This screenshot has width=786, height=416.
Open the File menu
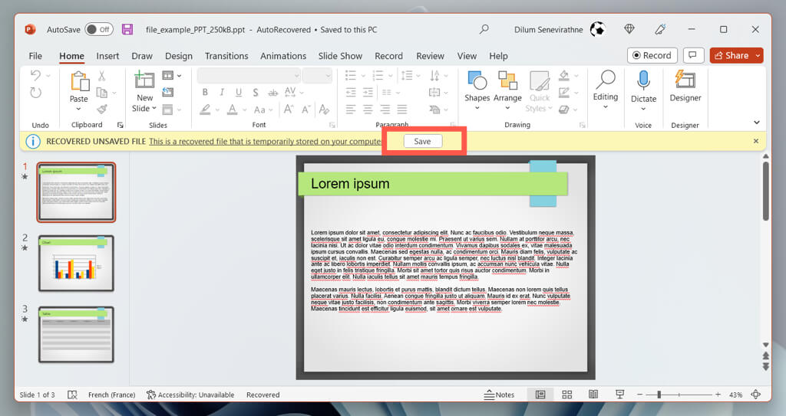pos(35,56)
